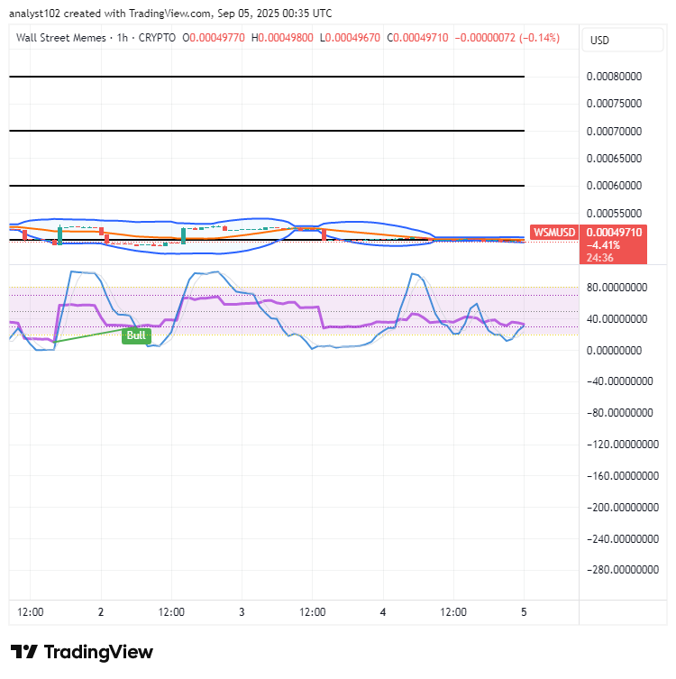The image size is (676, 679).
Task: Click the -4.41% change in price tag
Action: click(603, 245)
